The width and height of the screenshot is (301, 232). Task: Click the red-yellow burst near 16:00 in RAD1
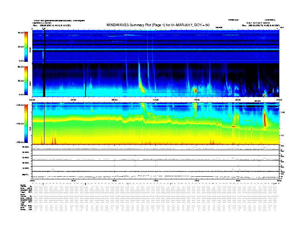click(195, 90)
